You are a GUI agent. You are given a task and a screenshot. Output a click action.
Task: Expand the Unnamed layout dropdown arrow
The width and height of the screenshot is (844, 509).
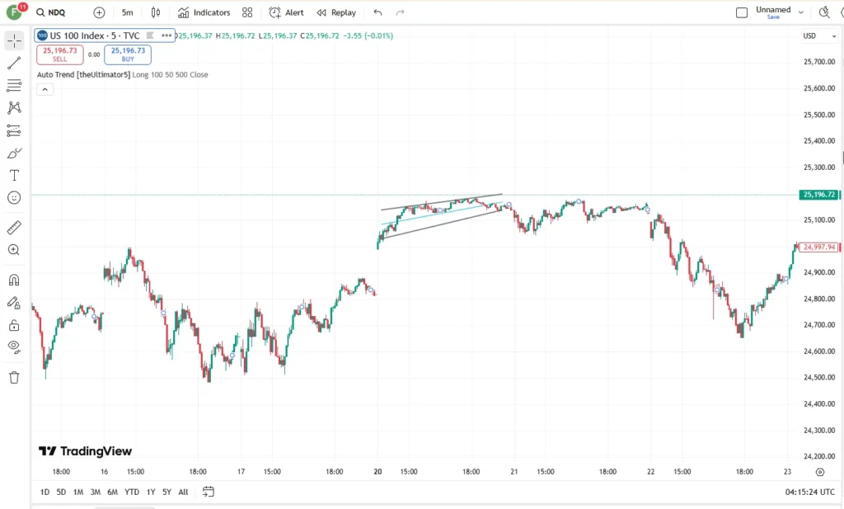[801, 12]
